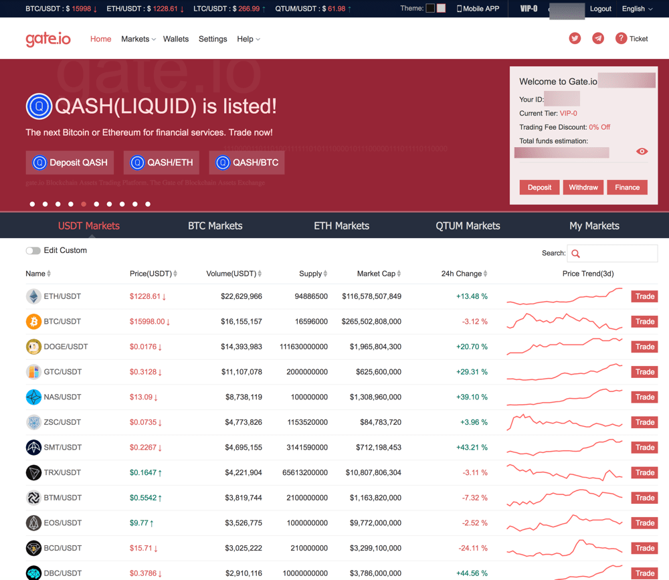Select the light theme swatch
Viewport: 669px width, 580px height.
(441, 8)
